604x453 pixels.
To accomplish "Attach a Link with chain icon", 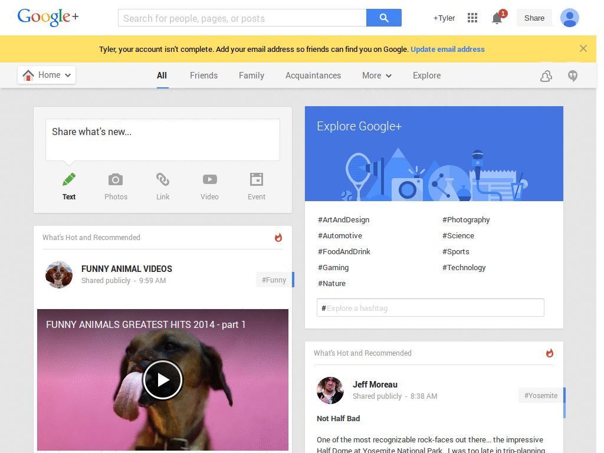I will pyautogui.click(x=163, y=179).
